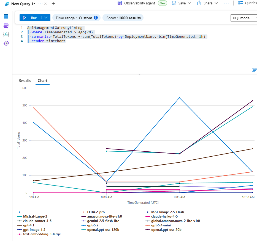Select the New Query 1* tab title
Viewport: 257px width, 241px height.
pos(23,4)
